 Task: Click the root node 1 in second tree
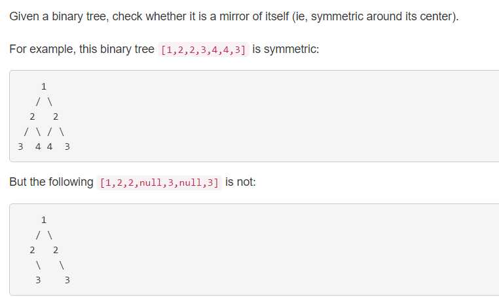tap(44, 220)
